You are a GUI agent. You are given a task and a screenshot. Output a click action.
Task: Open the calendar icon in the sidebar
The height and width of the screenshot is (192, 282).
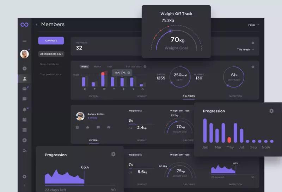[x=24, y=120]
